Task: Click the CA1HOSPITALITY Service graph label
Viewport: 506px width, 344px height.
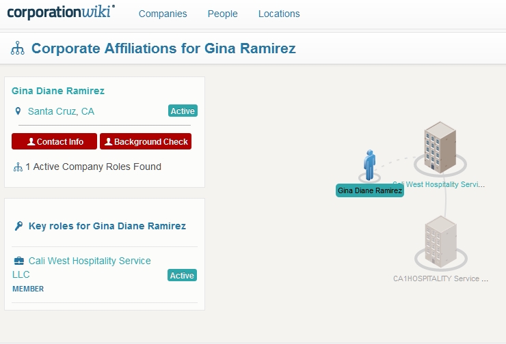Action: (440, 278)
